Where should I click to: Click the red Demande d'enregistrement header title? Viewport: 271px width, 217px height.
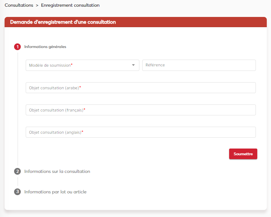point(63,22)
